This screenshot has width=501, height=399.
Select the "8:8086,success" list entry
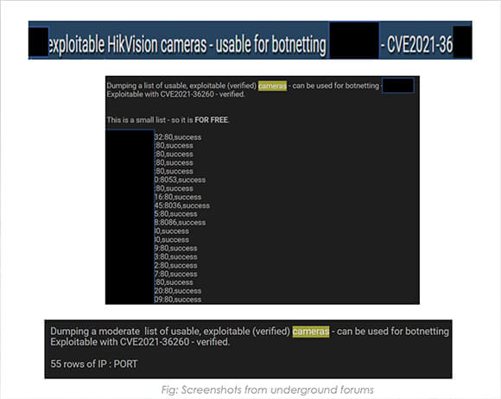click(180, 222)
